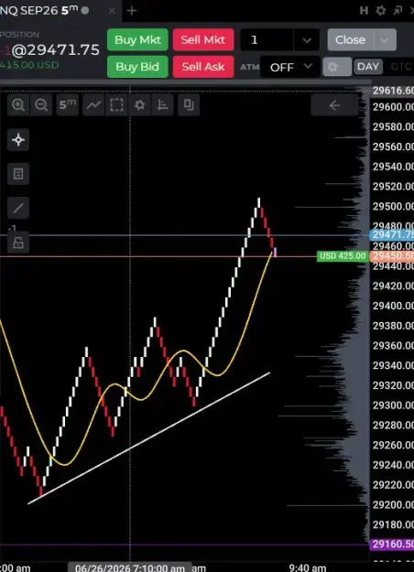Click the 29500.00 price axis label

pyautogui.click(x=393, y=207)
